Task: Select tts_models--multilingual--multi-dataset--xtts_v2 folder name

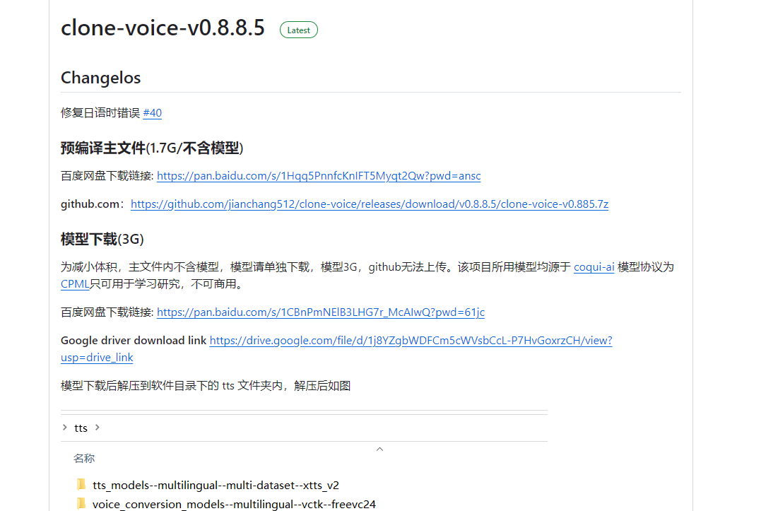Action: [216, 486]
